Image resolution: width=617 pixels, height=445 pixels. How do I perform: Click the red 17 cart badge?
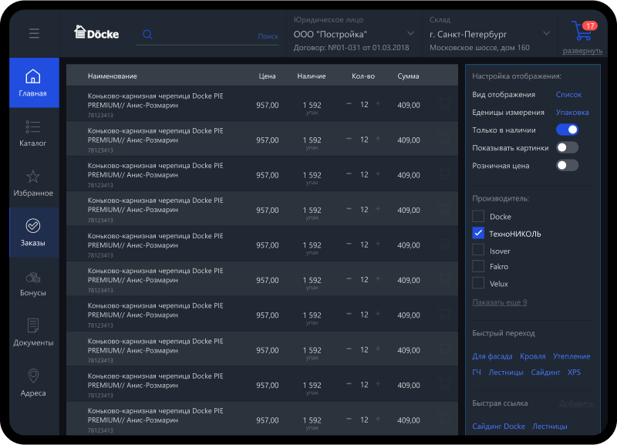590,26
